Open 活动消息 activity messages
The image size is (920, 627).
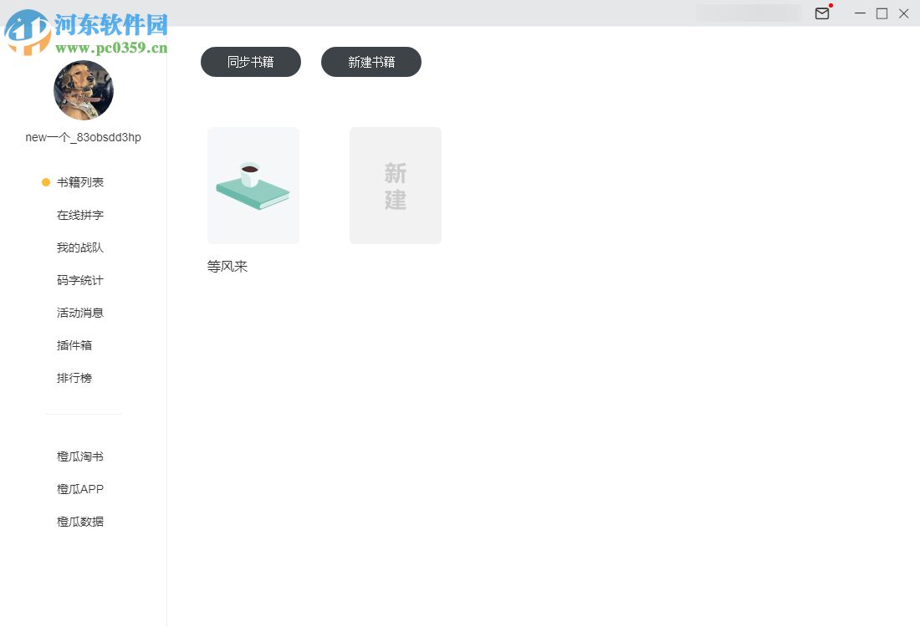point(79,313)
